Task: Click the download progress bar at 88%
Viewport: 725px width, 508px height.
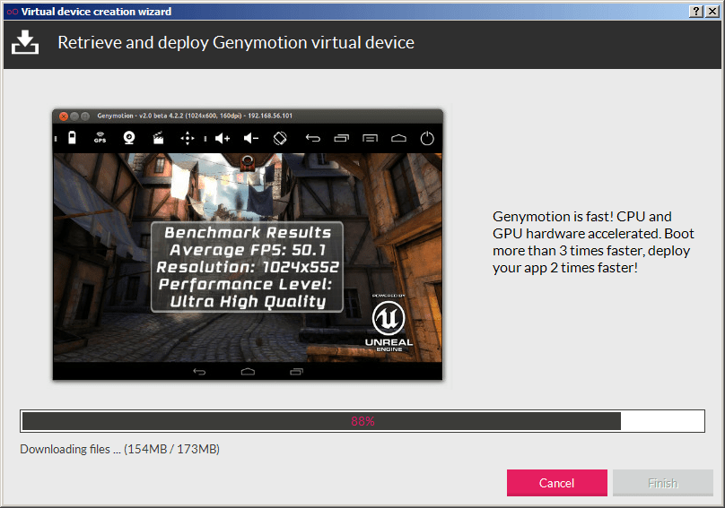Action: point(362,421)
